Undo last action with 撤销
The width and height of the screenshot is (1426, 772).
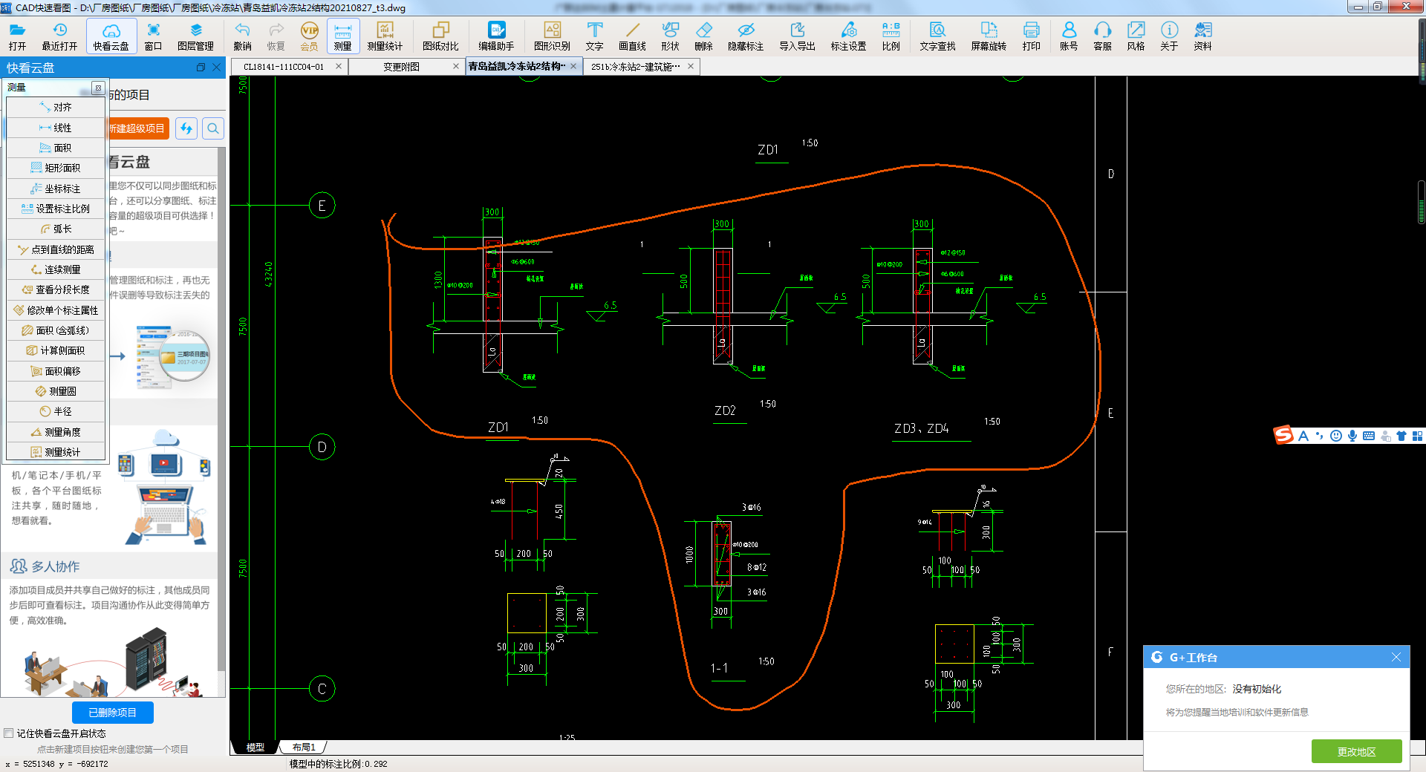(242, 36)
